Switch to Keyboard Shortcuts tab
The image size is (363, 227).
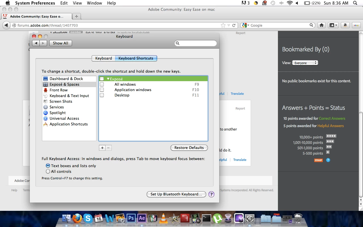(x=136, y=58)
